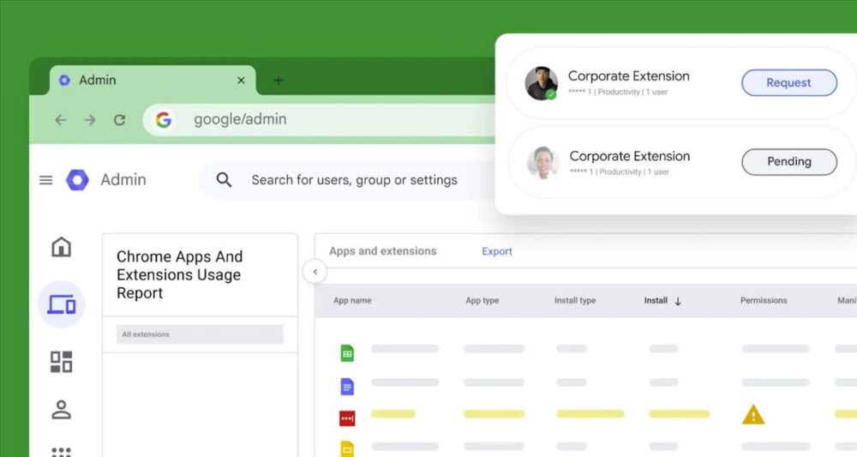Click avatar with green checkmark
Screen dimensions: 857x457
pyautogui.click(x=541, y=84)
